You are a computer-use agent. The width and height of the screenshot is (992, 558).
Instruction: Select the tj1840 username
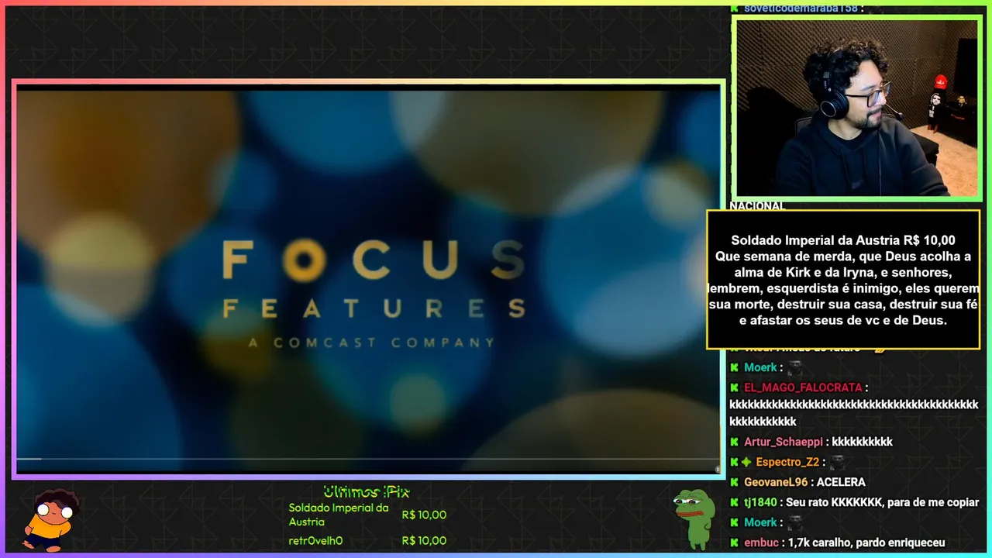coord(761,502)
